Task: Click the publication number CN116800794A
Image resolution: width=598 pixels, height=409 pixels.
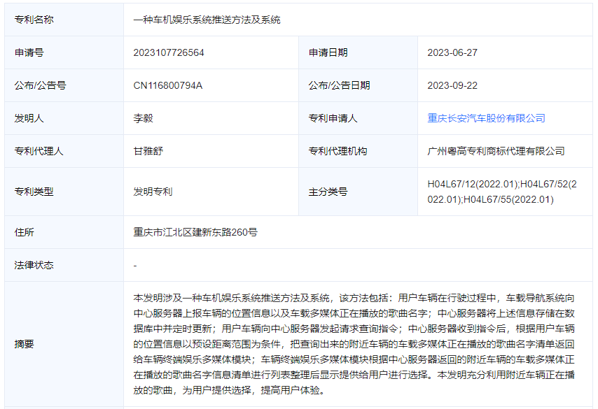Action: [x=168, y=85]
